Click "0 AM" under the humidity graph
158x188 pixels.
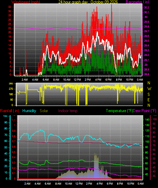point(141,184)
